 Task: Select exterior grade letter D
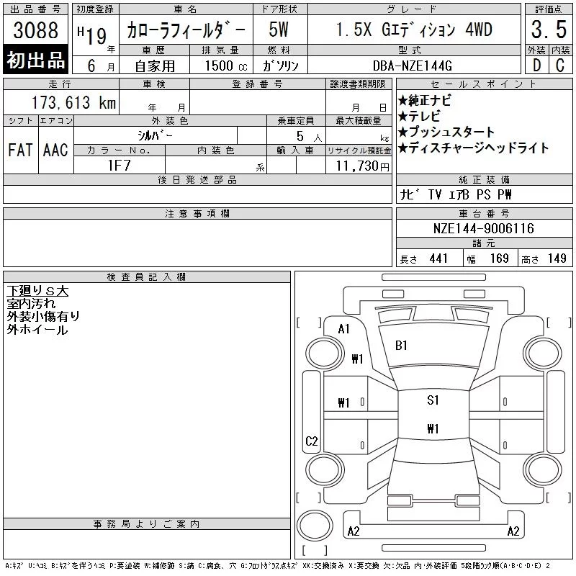pos(536,66)
